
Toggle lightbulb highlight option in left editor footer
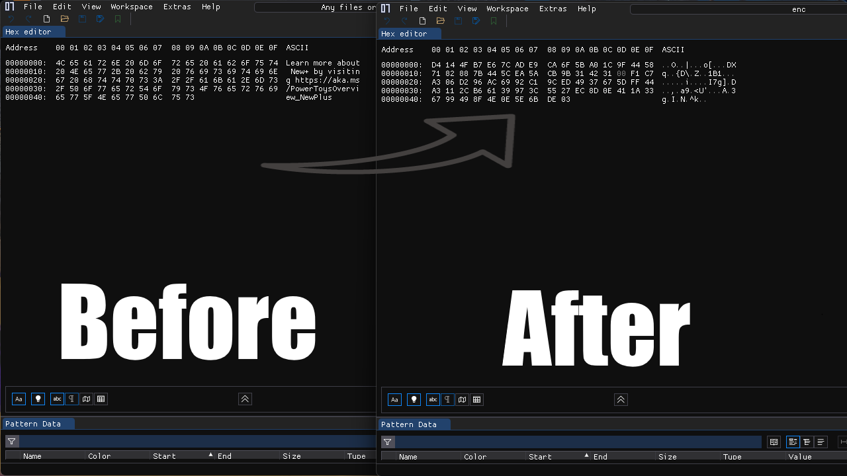38,399
